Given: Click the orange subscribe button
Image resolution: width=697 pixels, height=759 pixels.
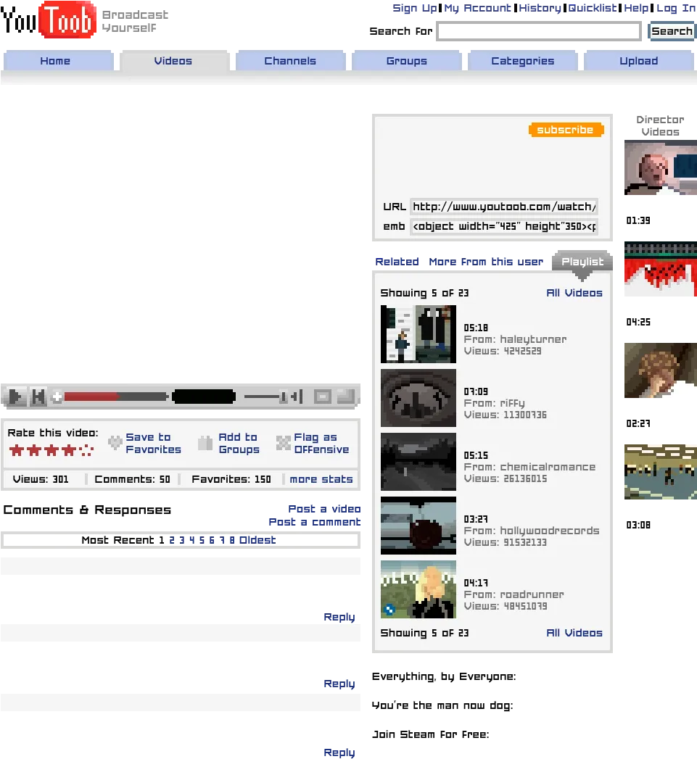Looking at the screenshot, I should click(566, 130).
